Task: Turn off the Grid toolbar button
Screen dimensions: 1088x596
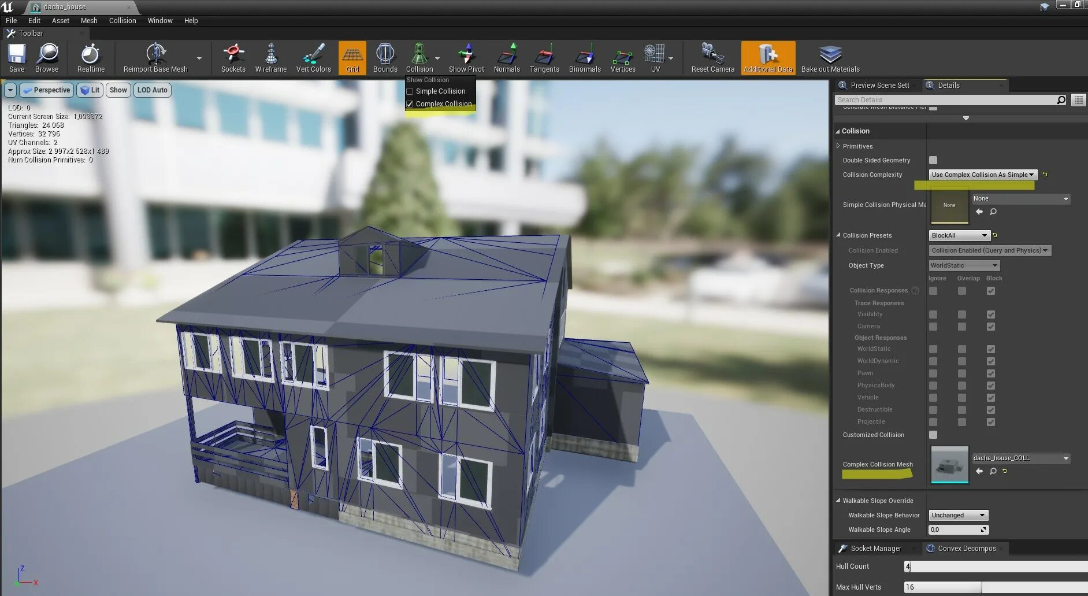Action: 352,58
